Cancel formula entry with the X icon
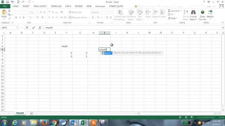Image resolution: width=225 pixels, height=126 pixels. [x=27, y=28]
